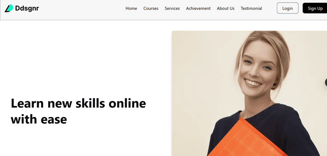The image size is (327, 156).
Task: Open the Courses nav link
Action: point(151,8)
